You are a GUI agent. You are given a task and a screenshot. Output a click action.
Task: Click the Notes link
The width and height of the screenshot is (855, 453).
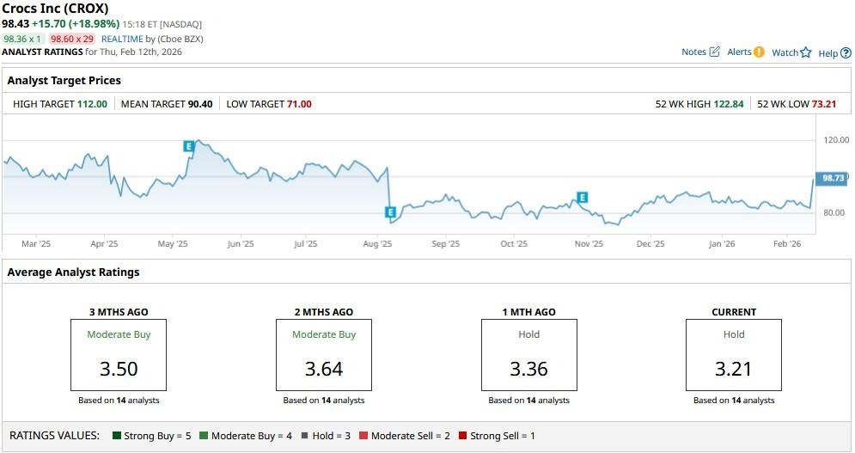[693, 52]
